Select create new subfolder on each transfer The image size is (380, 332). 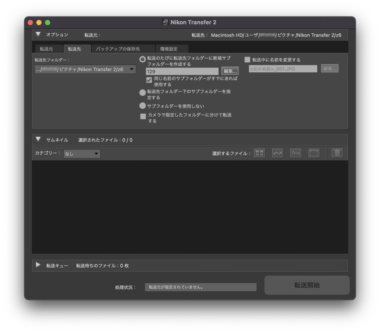(142, 59)
